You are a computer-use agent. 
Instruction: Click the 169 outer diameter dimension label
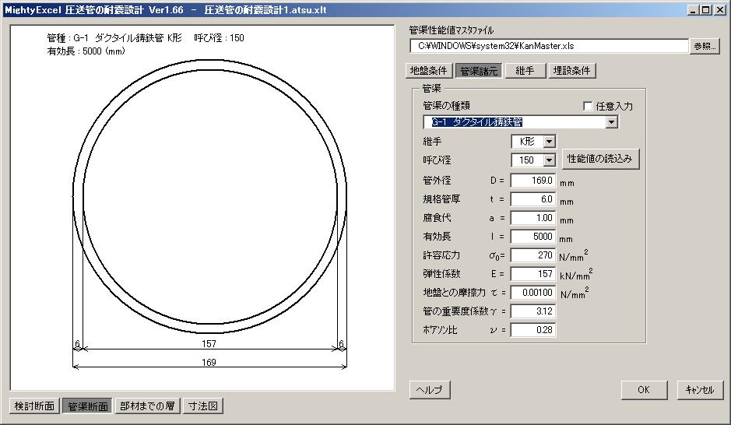(x=209, y=362)
